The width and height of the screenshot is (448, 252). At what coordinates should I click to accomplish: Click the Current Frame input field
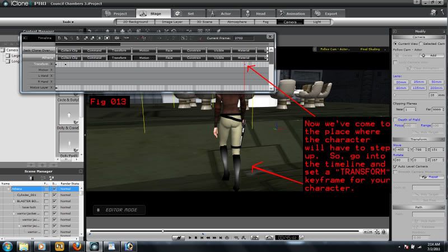[243, 38]
